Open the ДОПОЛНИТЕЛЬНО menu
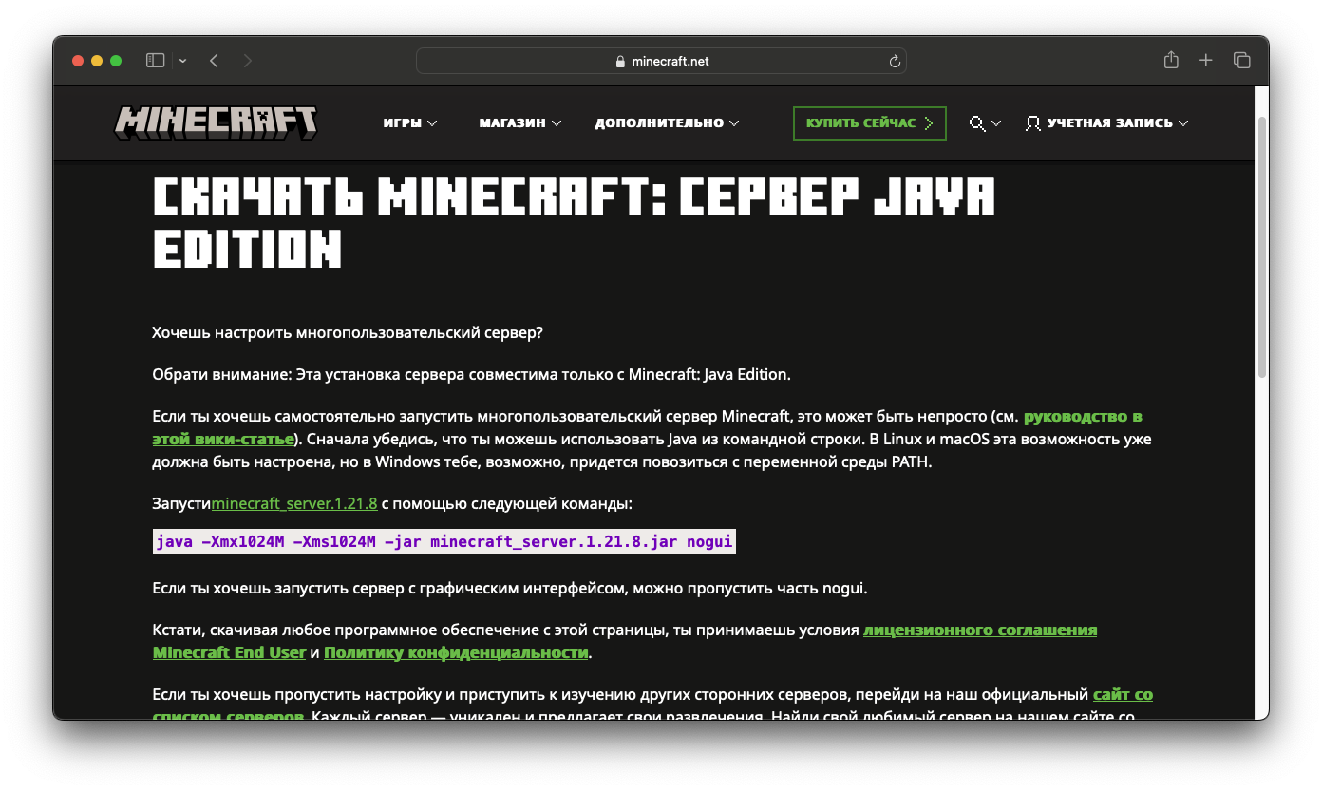 667,123
